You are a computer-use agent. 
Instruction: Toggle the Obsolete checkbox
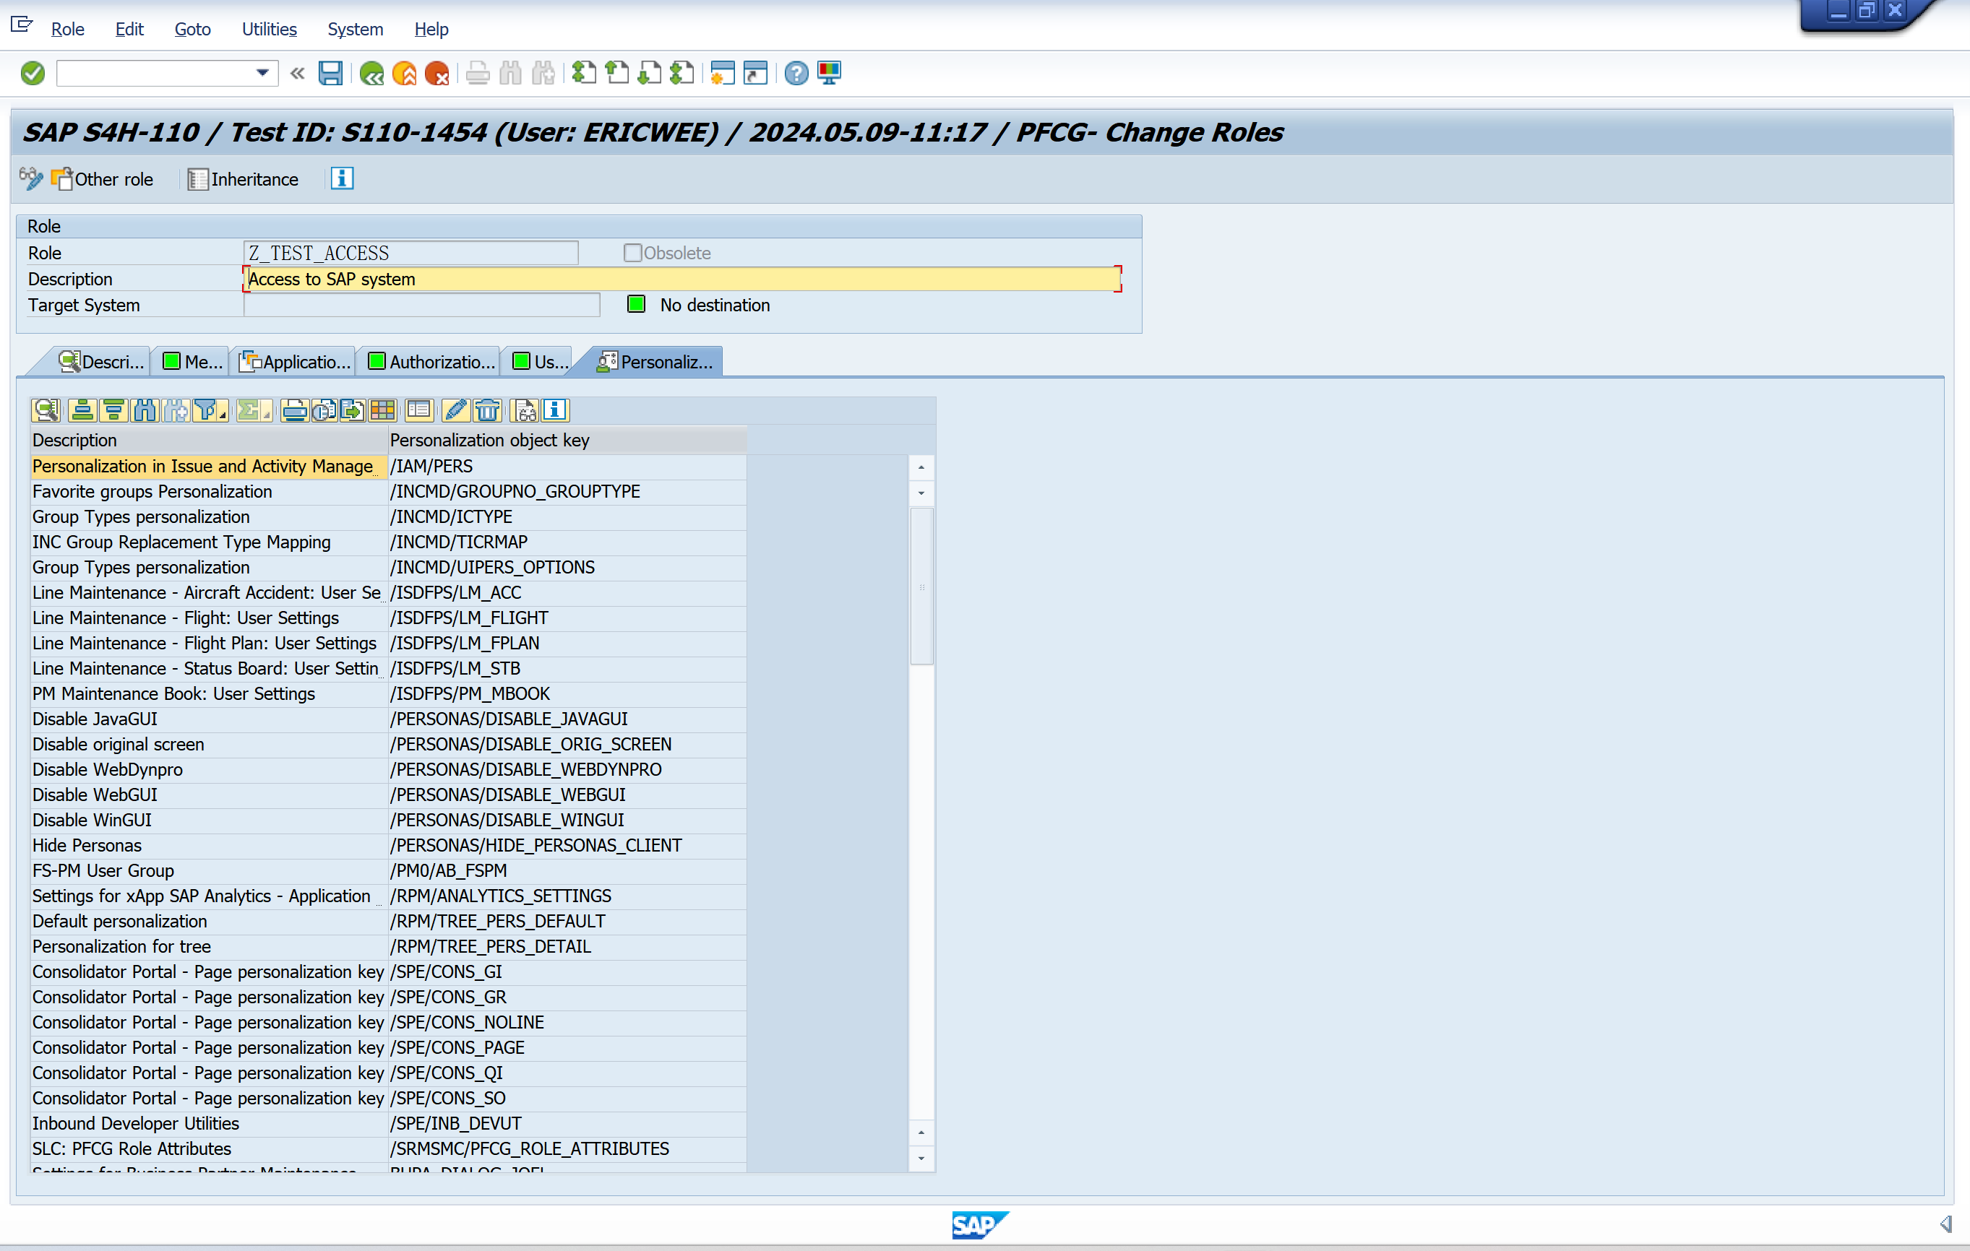[x=632, y=253]
